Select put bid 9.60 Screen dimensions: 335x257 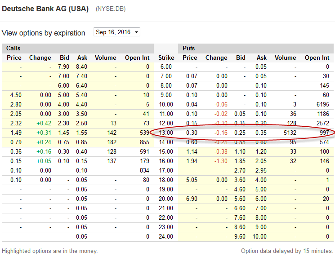pyautogui.click(x=240, y=236)
